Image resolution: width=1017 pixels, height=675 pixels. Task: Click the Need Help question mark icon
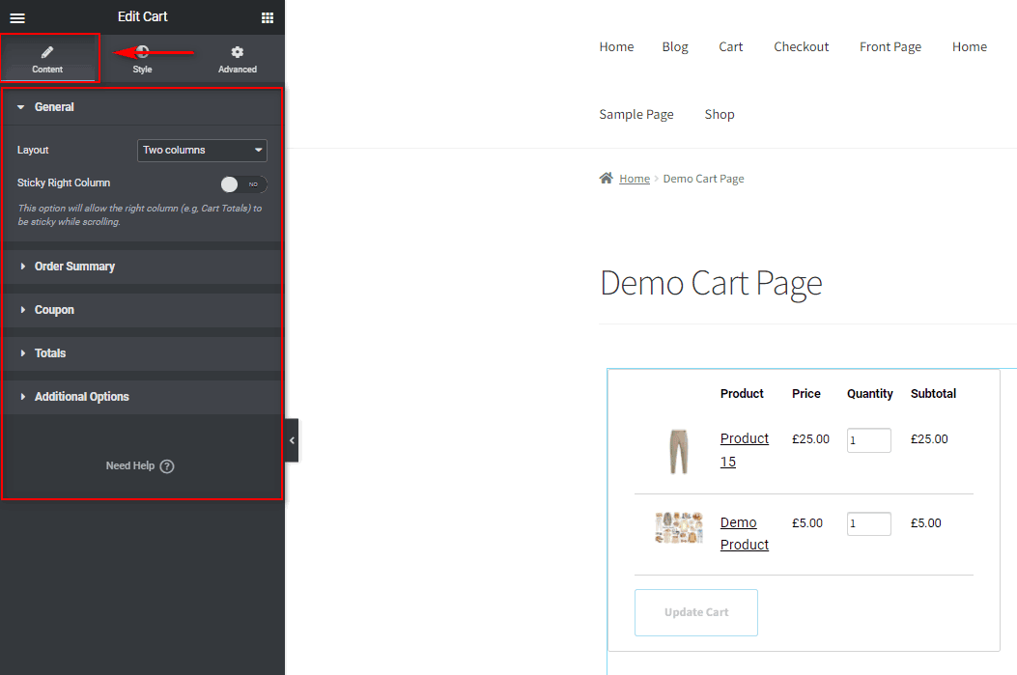[166, 465]
